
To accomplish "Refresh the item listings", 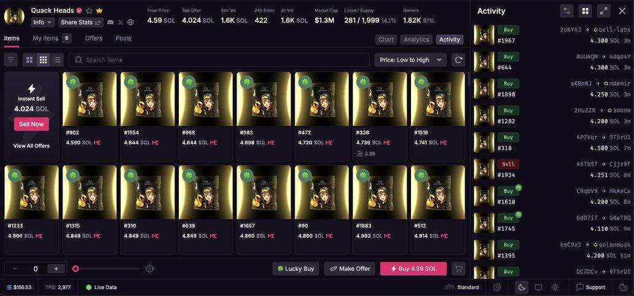I will coord(458,60).
